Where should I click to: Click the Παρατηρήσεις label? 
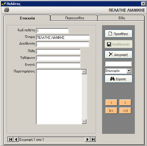(x=24, y=71)
